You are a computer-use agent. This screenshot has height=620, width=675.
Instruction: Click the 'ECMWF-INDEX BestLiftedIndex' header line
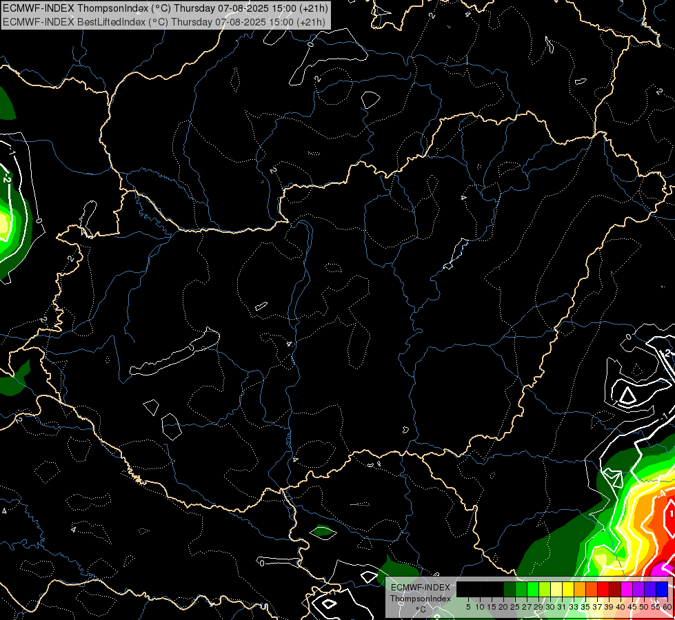164,22
